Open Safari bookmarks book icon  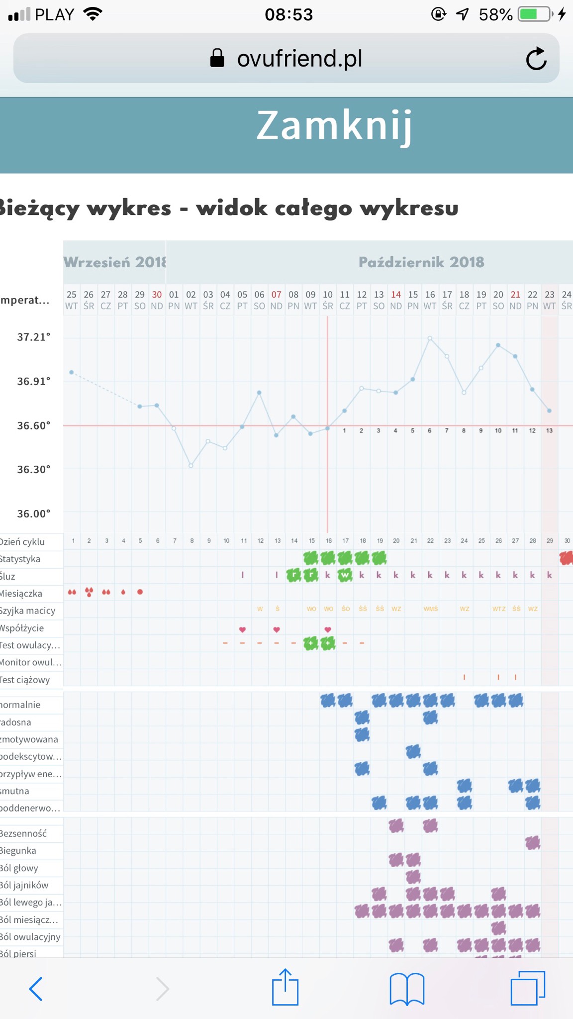click(x=407, y=988)
